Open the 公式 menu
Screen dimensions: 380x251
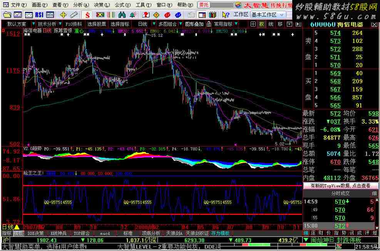(x=123, y=5)
